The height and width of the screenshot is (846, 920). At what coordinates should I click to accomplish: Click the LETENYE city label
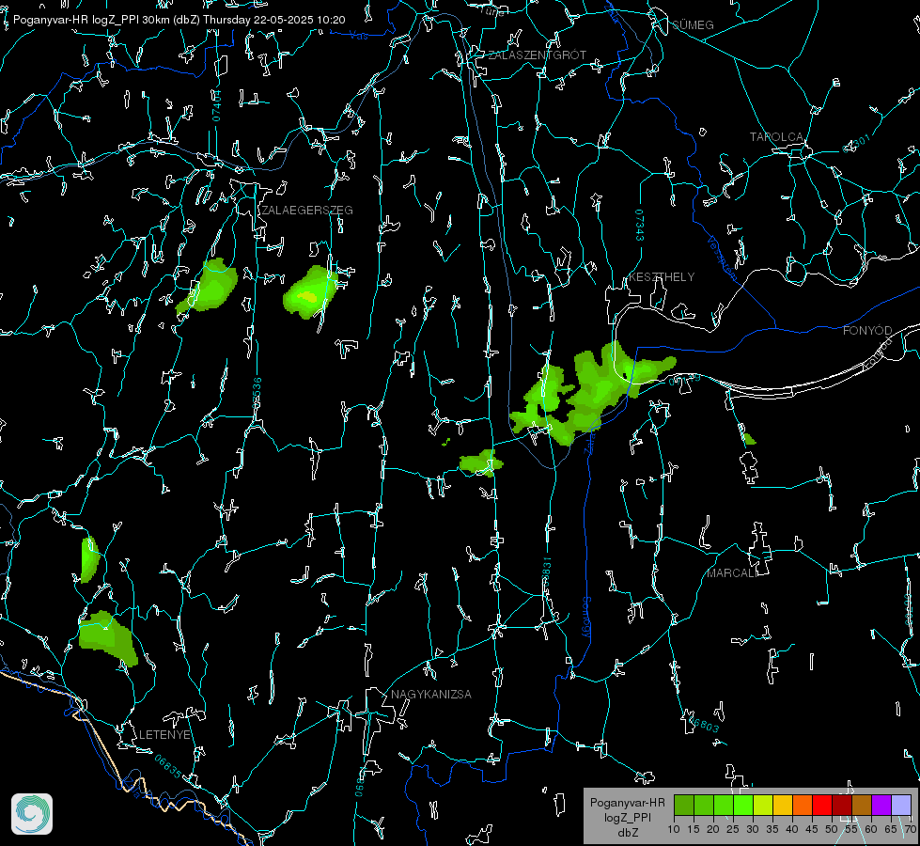click(x=164, y=734)
